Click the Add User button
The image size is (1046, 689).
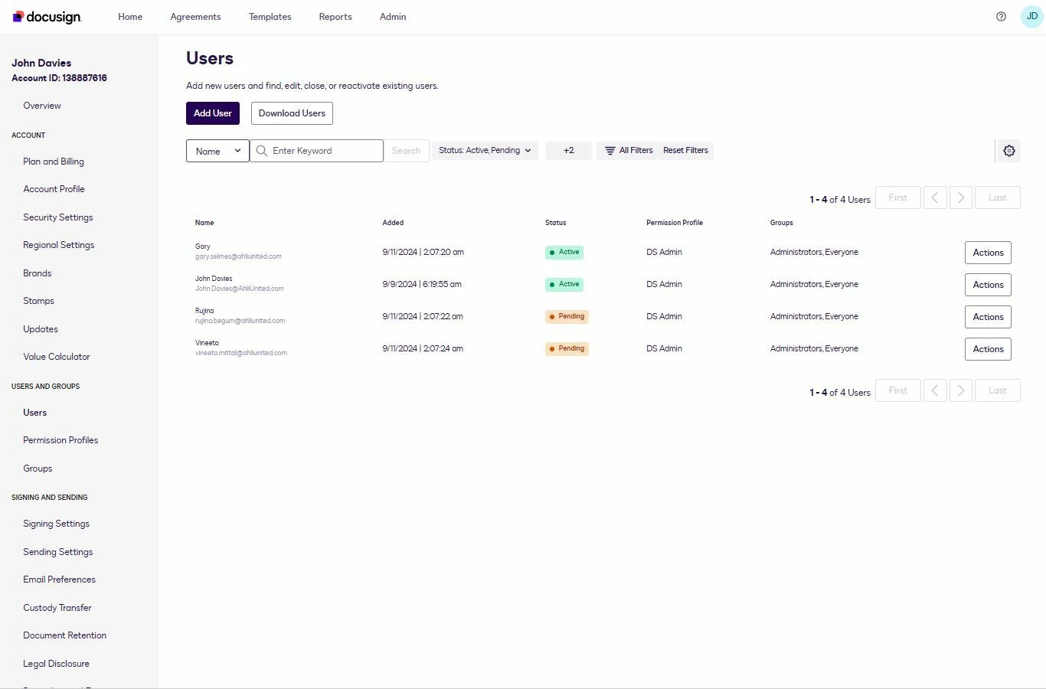pos(213,113)
